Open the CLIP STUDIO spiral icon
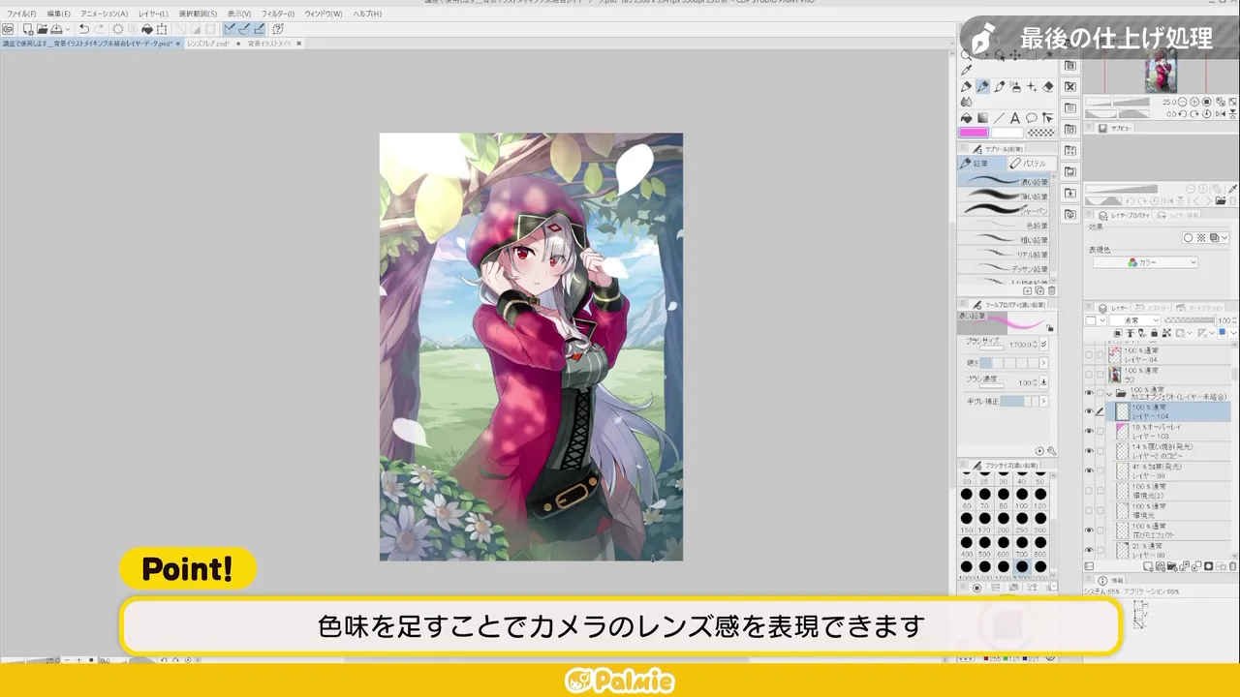The height and width of the screenshot is (697, 1240). (x=8, y=29)
